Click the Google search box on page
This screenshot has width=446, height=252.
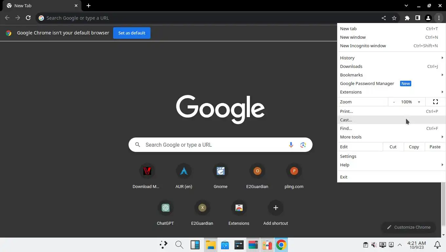click(x=220, y=145)
